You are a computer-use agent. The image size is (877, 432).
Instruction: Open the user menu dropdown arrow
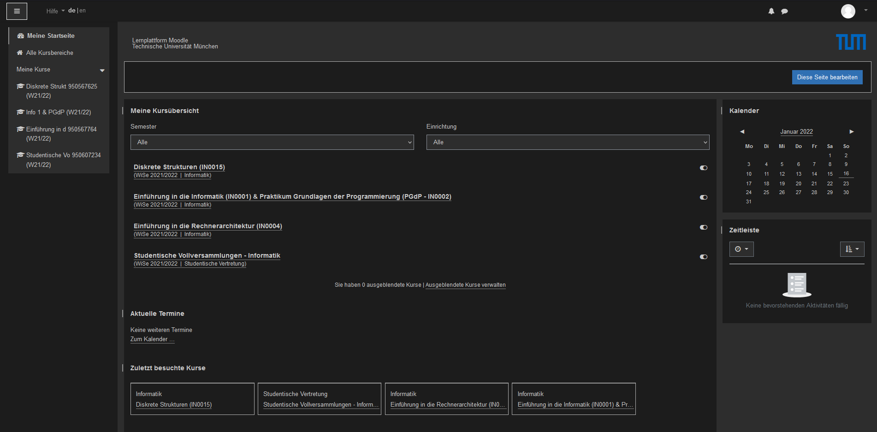point(866,10)
